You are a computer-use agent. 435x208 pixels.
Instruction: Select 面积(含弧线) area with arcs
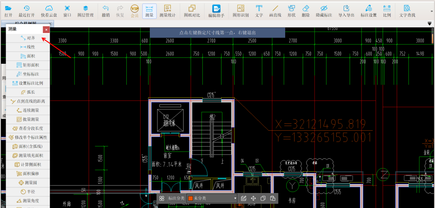pyautogui.click(x=28, y=146)
